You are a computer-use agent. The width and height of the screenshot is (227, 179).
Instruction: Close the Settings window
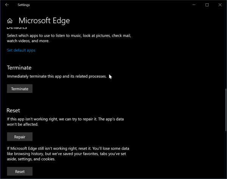point(220,5)
